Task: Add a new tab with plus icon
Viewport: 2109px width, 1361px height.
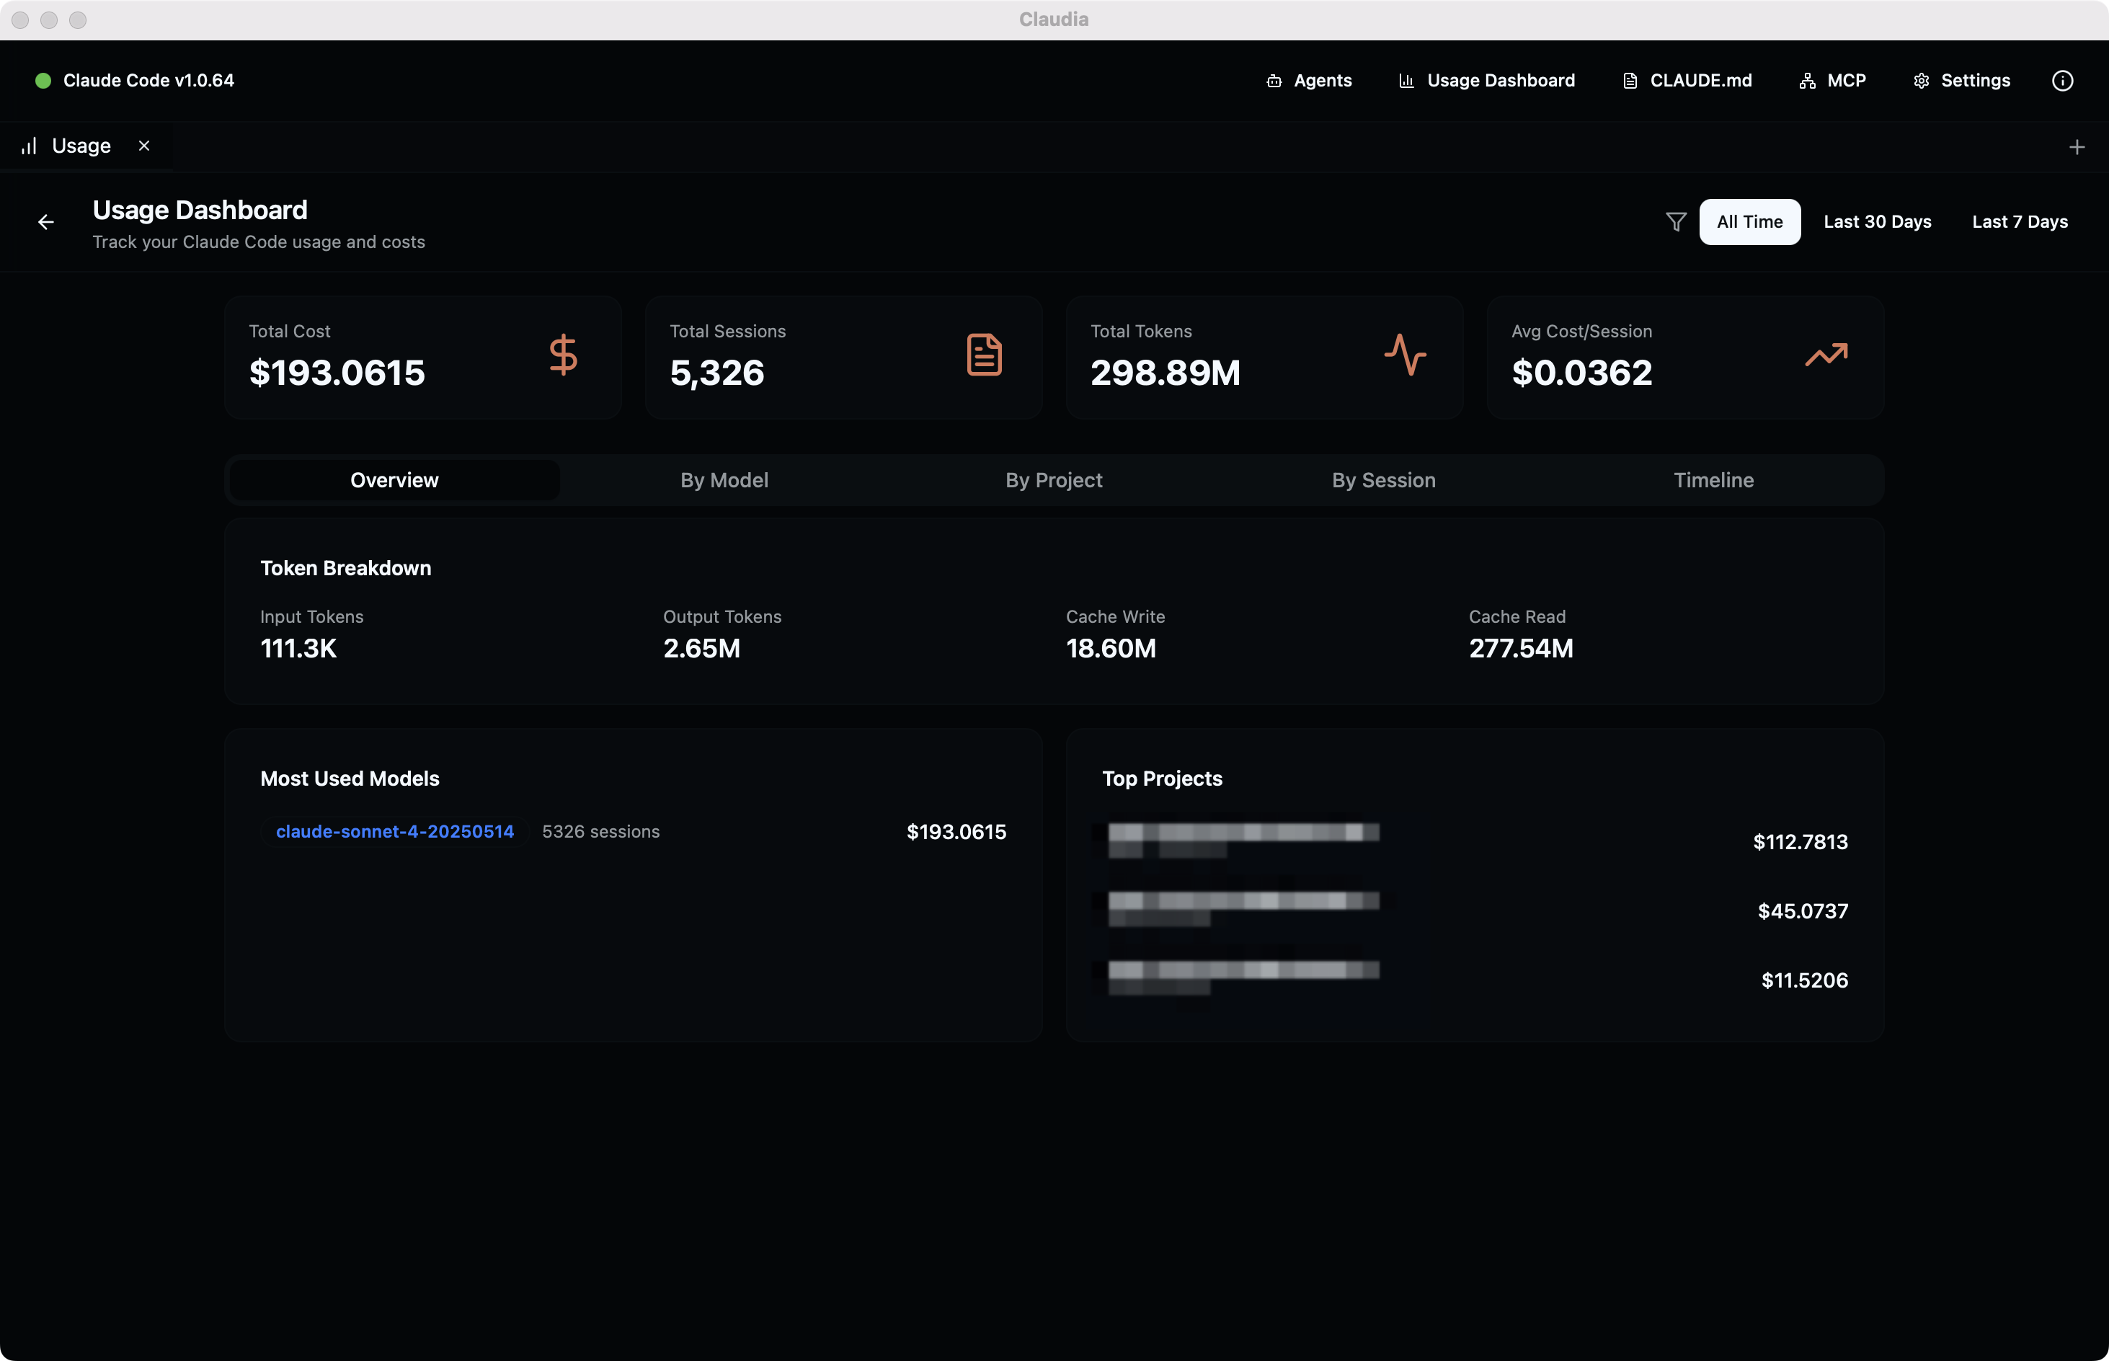Action: [x=2077, y=147]
